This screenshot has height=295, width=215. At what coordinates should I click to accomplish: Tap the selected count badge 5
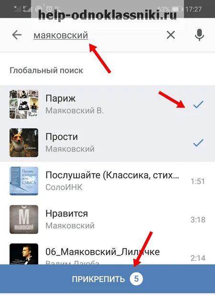[x=136, y=279]
